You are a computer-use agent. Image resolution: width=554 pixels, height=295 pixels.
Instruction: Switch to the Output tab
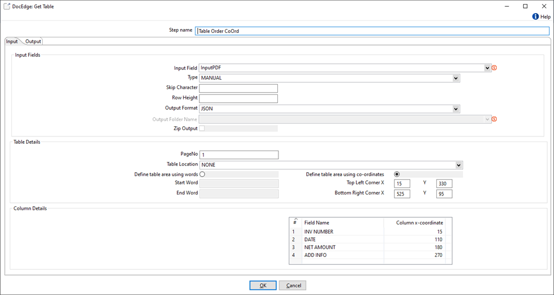(x=33, y=41)
